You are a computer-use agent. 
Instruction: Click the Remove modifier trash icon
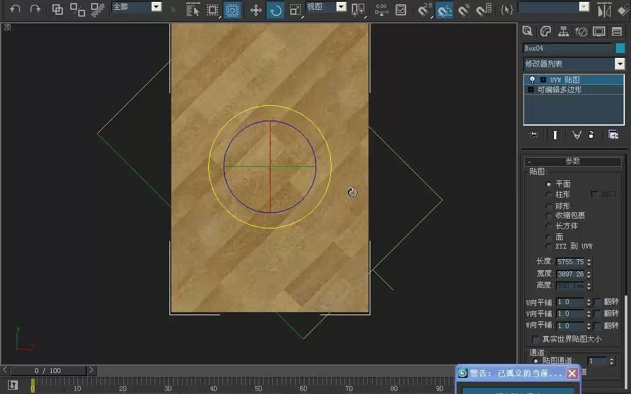click(591, 134)
